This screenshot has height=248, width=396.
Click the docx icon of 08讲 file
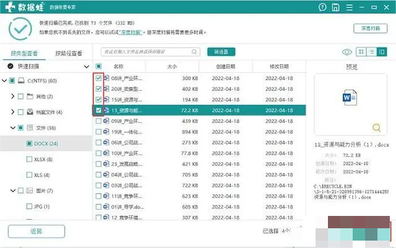[106, 78]
